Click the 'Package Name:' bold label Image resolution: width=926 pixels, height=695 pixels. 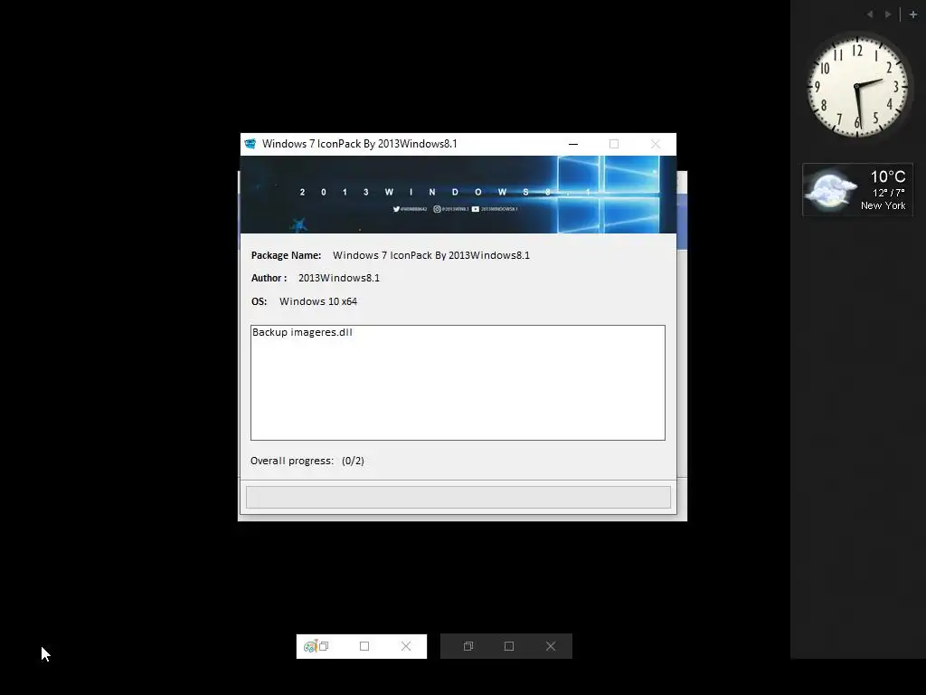(286, 255)
